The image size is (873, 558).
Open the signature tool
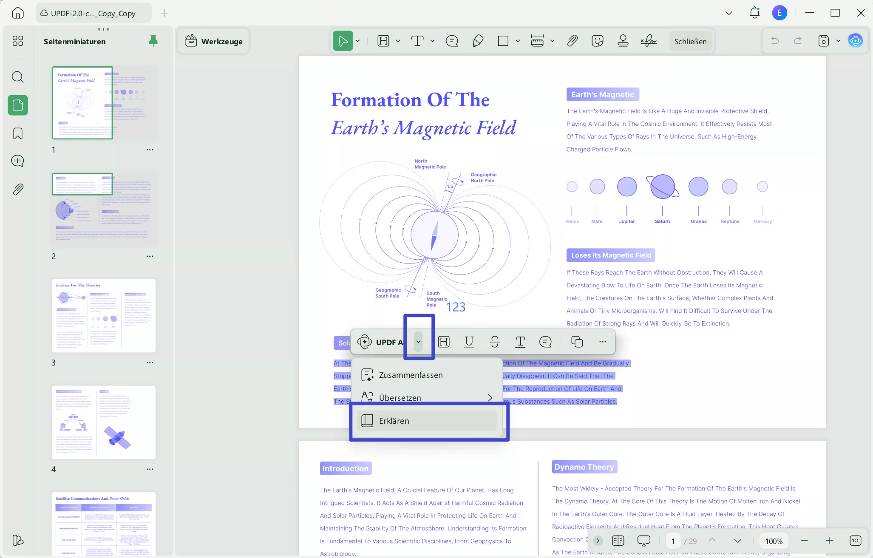[x=649, y=41]
